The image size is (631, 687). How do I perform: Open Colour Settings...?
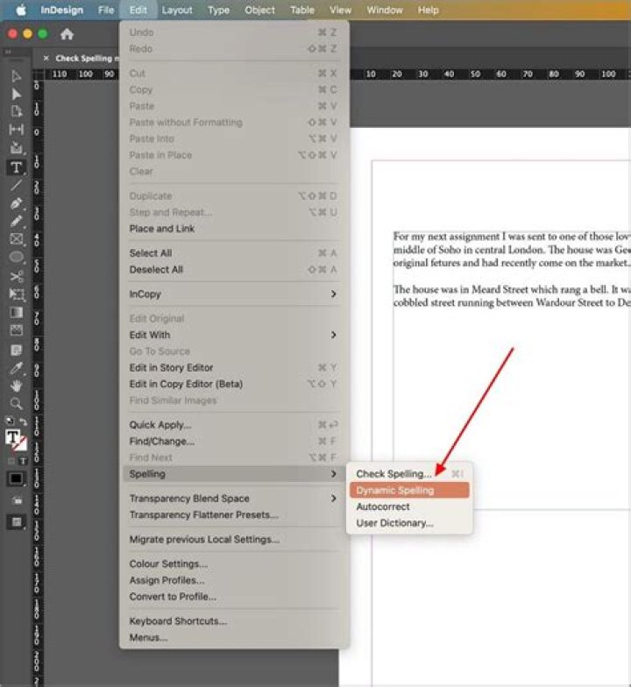click(234, 564)
